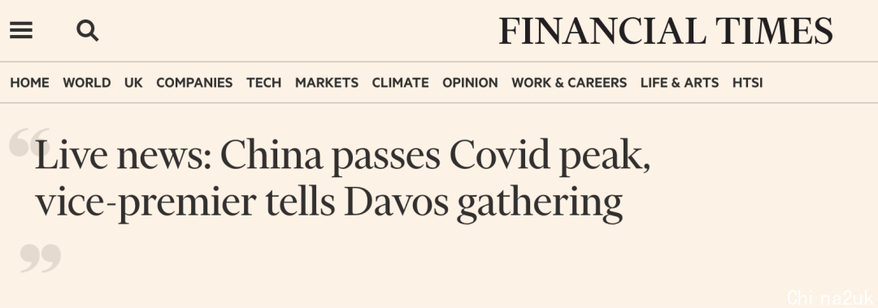Click the Financial Times masthead logo
The image size is (878, 308).
[x=665, y=31]
